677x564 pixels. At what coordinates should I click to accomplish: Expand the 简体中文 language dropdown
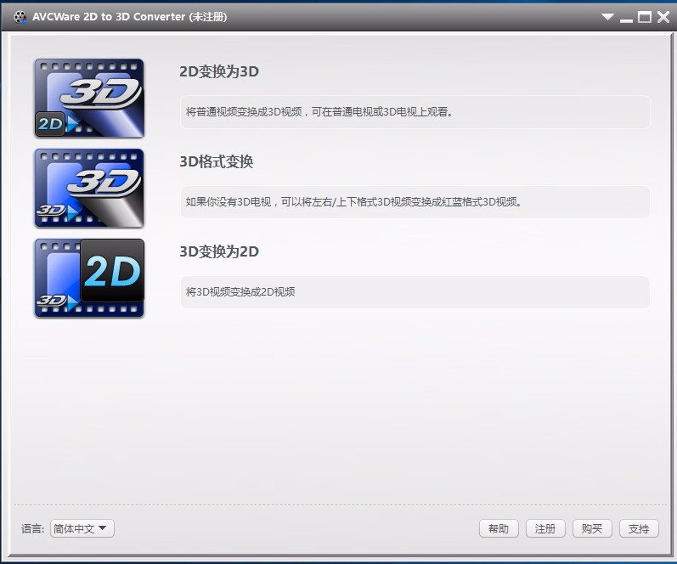click(82, 528)
